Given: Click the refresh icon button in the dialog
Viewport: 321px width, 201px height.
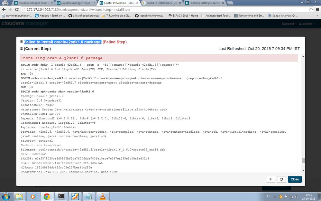Looking at the screenshot, I should point(281,179).
